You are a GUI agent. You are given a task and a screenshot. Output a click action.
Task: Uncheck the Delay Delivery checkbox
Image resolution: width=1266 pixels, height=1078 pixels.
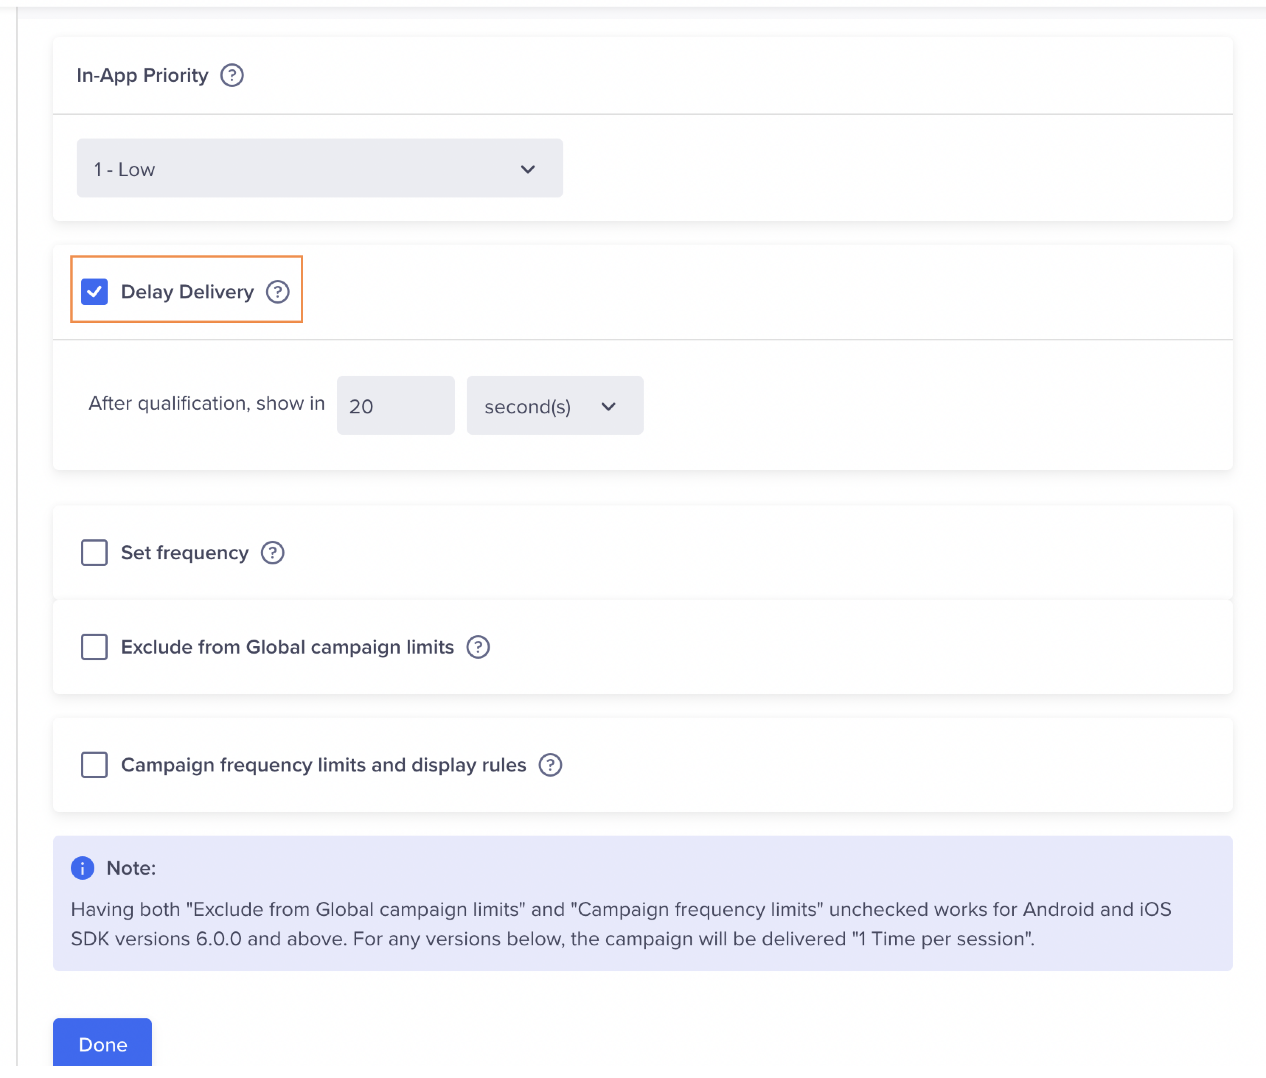[94, 292]
